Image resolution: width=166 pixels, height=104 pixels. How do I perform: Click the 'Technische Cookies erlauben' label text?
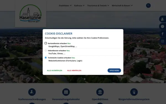[x=59, y=58]
